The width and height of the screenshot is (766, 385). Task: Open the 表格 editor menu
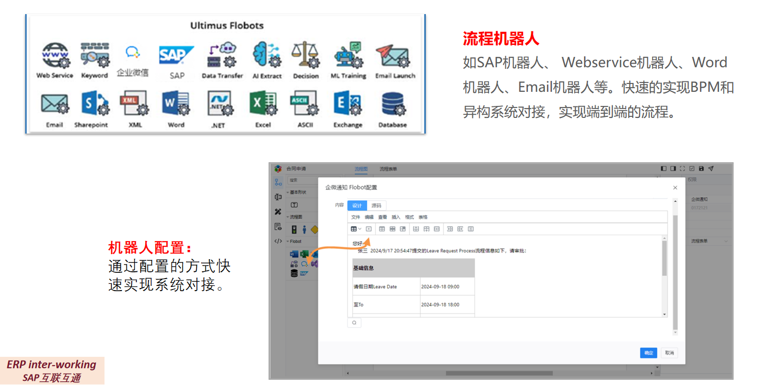(423, 217)
